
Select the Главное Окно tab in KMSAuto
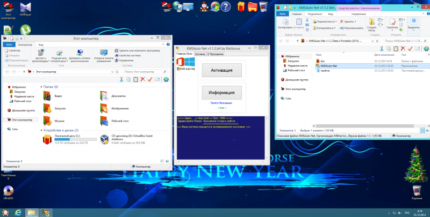coord(184,54)
